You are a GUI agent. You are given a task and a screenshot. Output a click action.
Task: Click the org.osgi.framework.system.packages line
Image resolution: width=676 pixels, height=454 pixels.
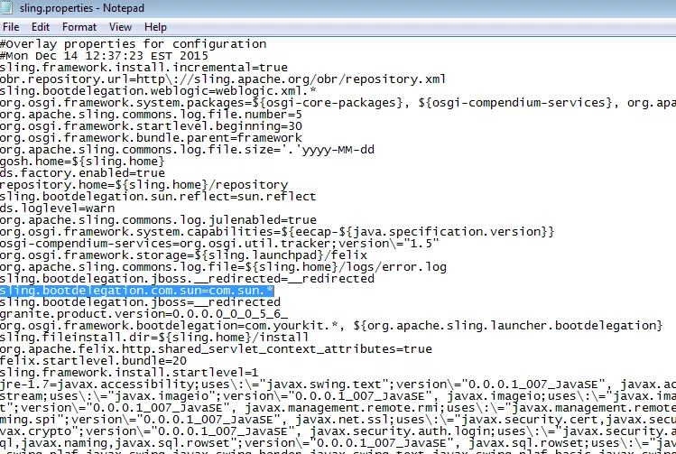coord(338,103)
